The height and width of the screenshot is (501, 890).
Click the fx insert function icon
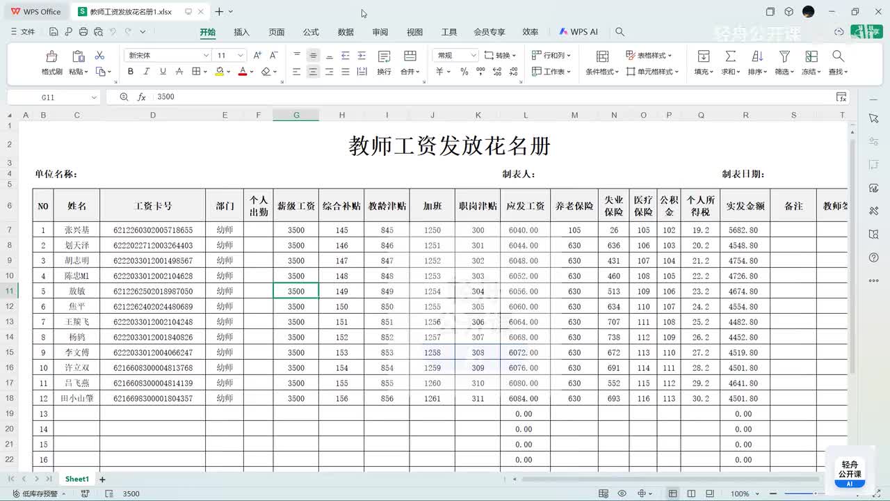point(142,97)
